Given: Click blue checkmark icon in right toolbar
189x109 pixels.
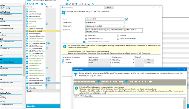Looking at the screenshot, I should [89, 4].
